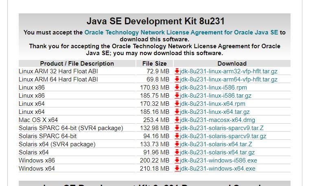The image size is (317, 186).
Task: Click download arrow beside solaris-sparcv9.tar.Z
Action: tap(177, 128)
